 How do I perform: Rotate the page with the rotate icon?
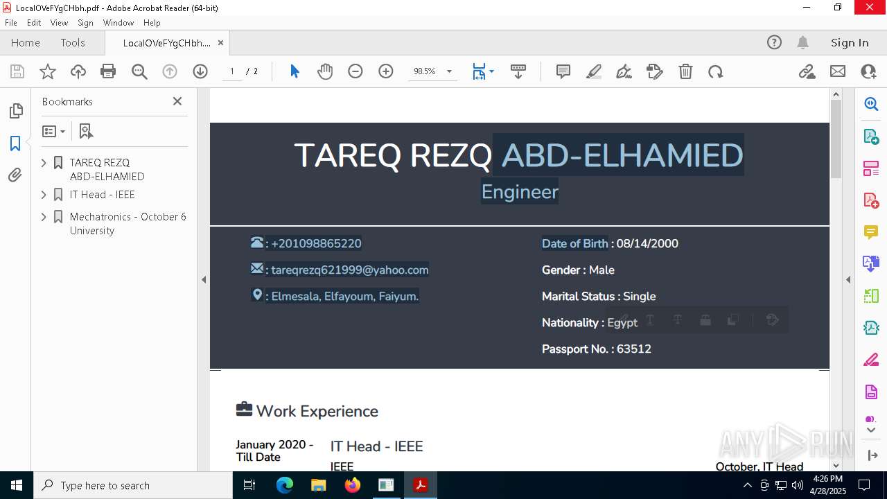click(x=716, y=71)
